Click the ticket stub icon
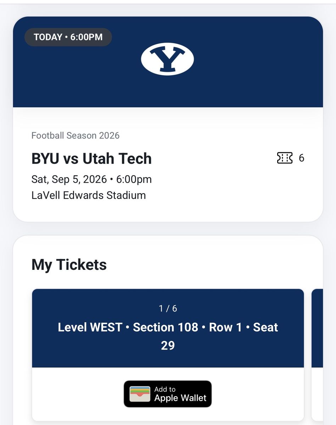The image size is (336, 425). click(x=285, y=158)
